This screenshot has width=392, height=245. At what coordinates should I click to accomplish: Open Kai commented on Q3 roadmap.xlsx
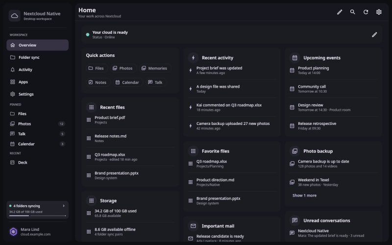[232, 107]
